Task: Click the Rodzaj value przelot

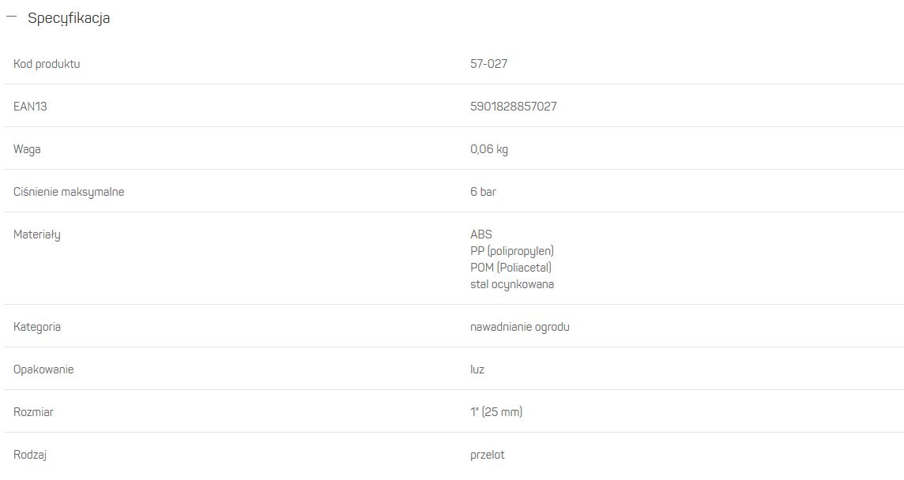Action: [488, 455]
